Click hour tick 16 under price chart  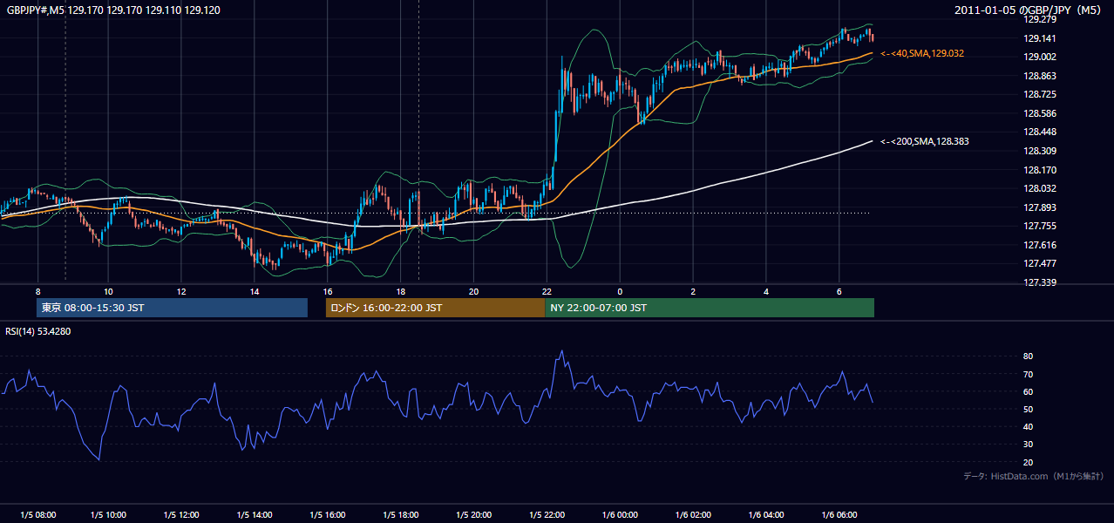(328, 290)
